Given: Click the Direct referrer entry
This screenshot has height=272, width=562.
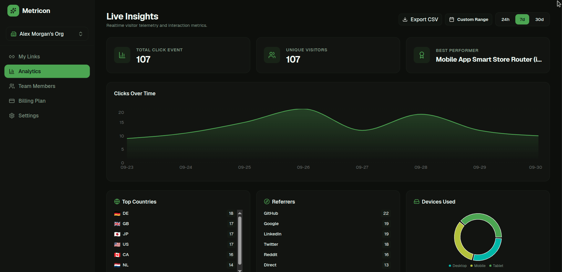Looking at the screenshot, I should [x=327, y=265].
